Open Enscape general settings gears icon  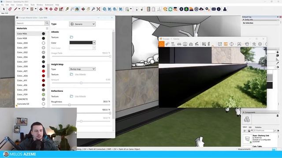(x=208, y=9)
